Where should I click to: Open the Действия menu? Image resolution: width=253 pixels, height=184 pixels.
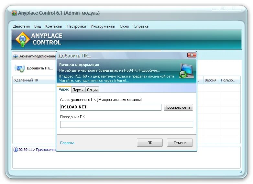(21, 26)
